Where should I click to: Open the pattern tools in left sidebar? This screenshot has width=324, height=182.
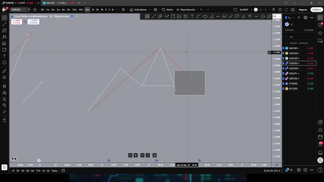(x=4, y=37)
